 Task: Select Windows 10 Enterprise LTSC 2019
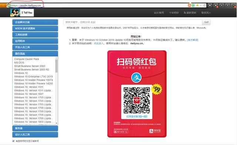coord(33,76)
